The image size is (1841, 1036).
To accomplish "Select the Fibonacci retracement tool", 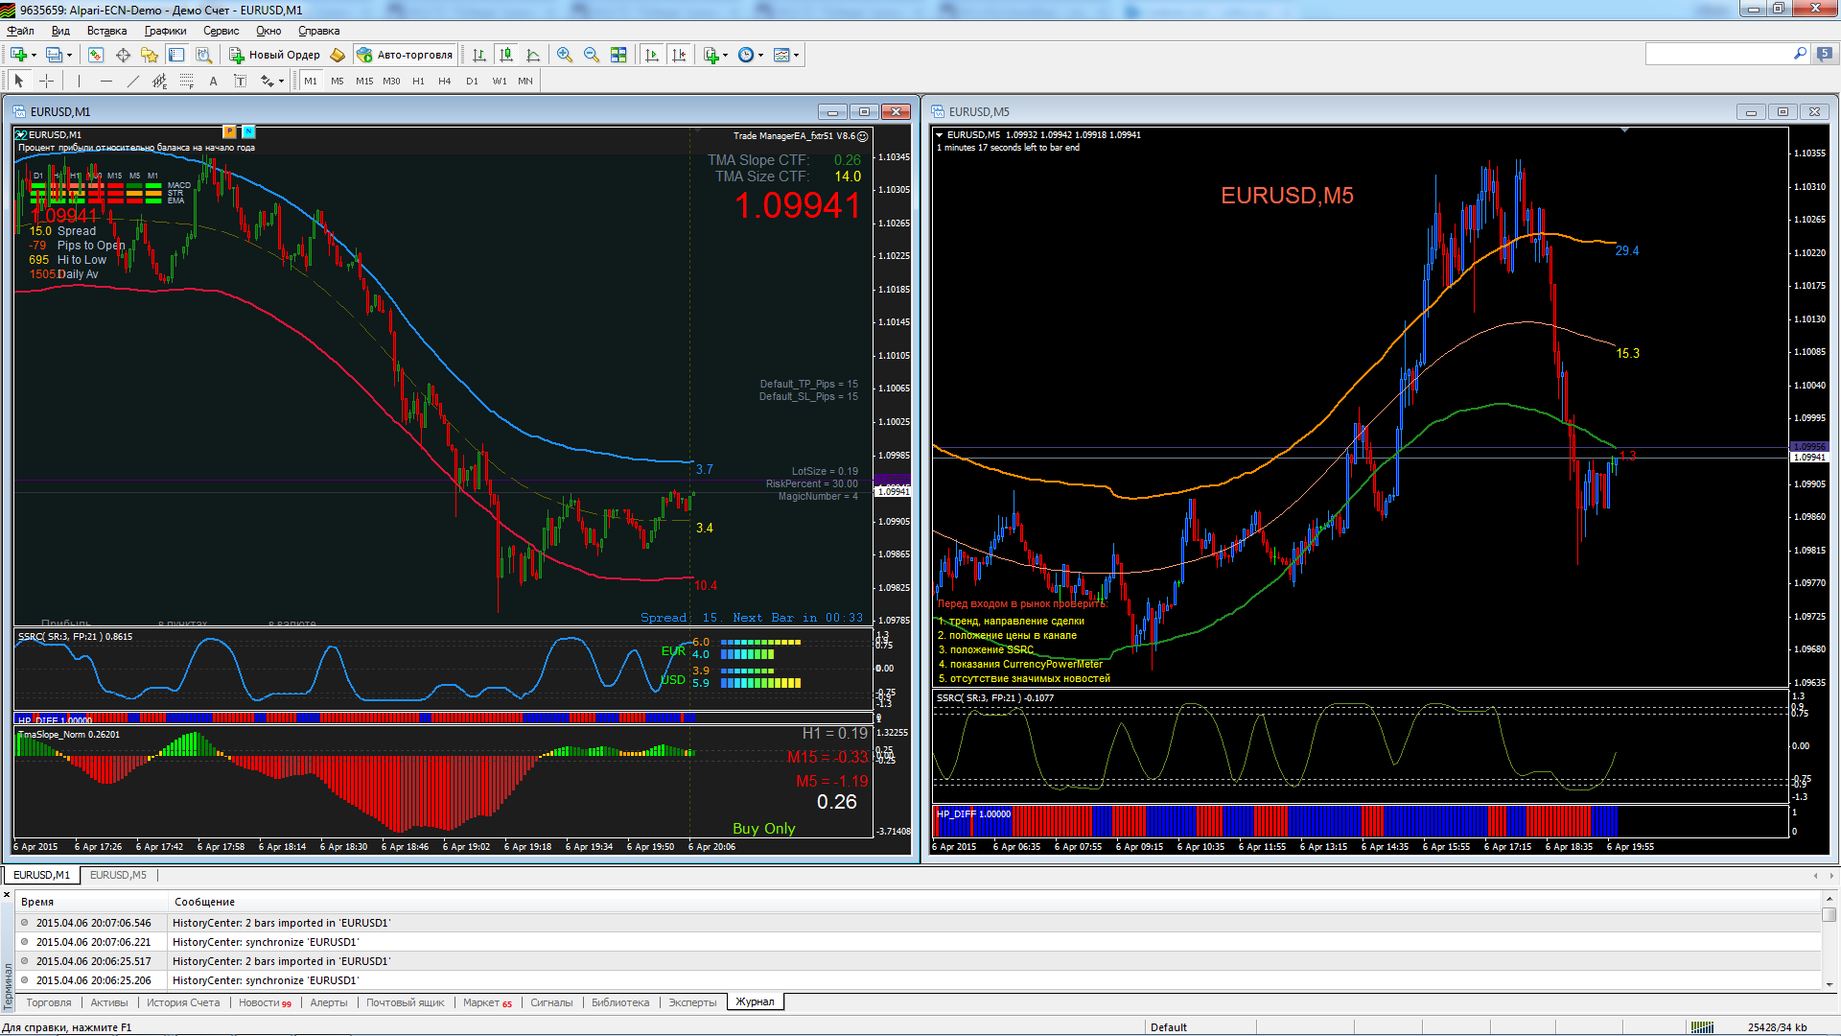I will click(x=187, y=81).
